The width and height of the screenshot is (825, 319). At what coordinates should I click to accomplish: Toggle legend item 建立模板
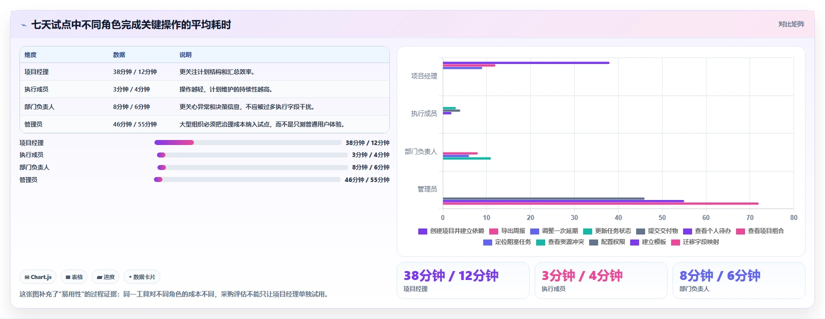(648, 242)
